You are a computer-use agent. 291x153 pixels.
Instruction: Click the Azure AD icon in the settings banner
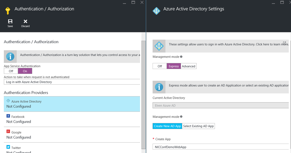coord(159,46)
